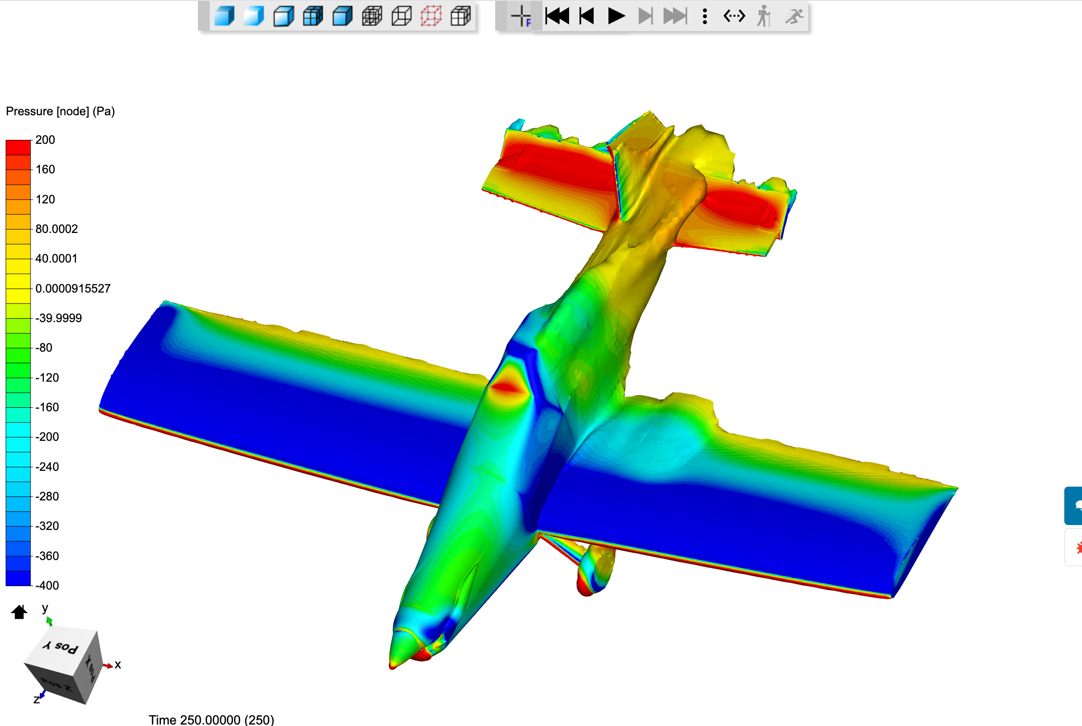
Task: Click the blue cube with black outline
Action: [343, 16]
